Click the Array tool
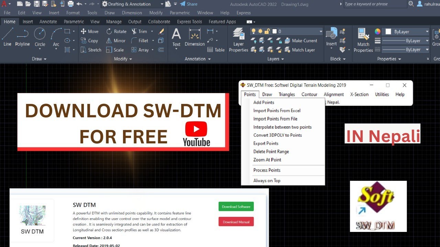 click(140, 50)
